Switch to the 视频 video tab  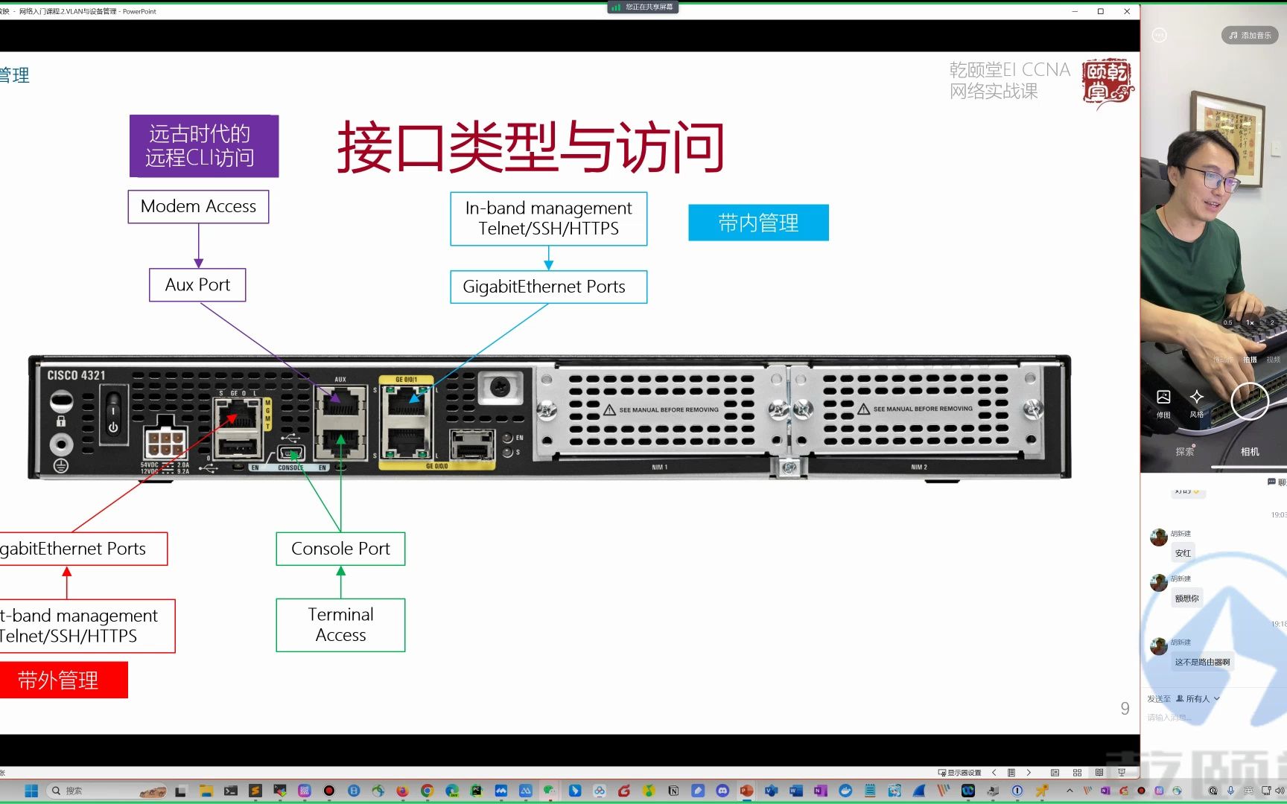(x=1274, y=360)
